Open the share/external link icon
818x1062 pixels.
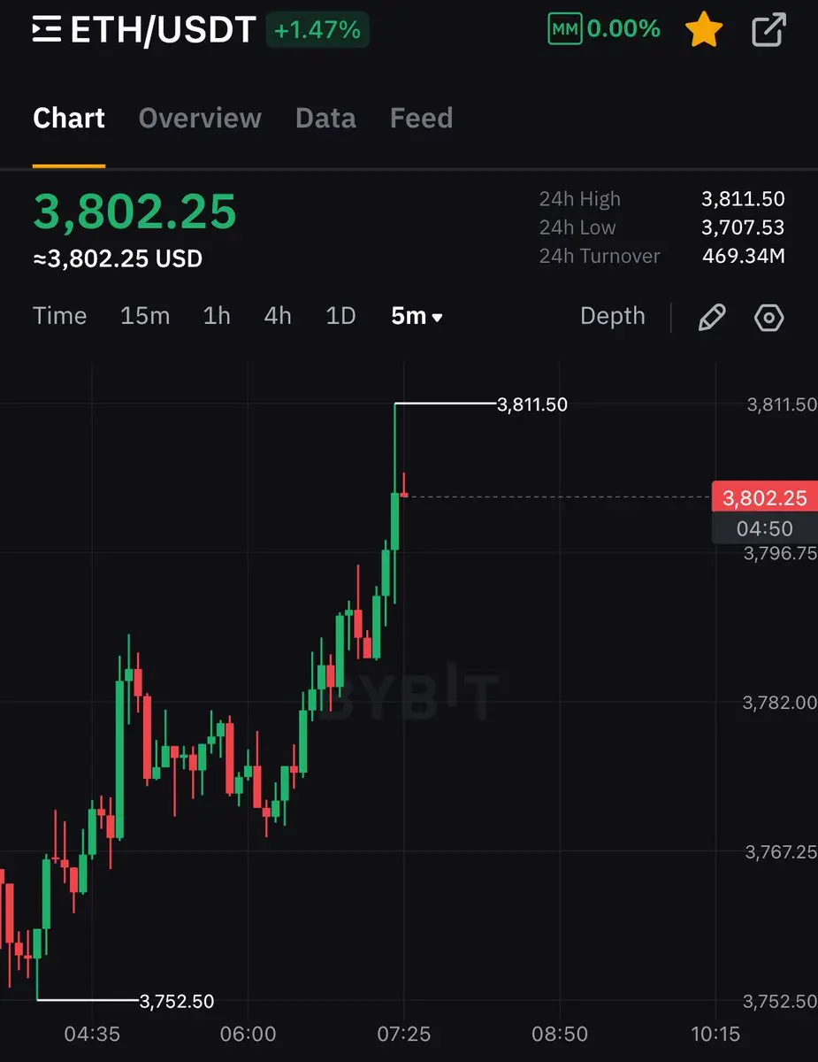768,30
